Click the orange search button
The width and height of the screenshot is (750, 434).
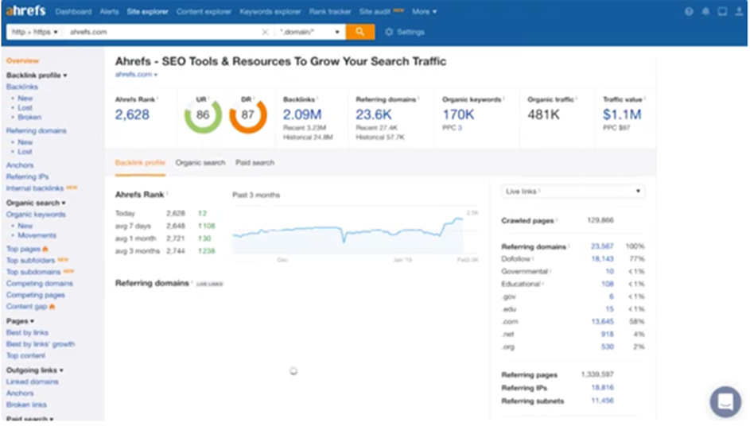(359, 32)
